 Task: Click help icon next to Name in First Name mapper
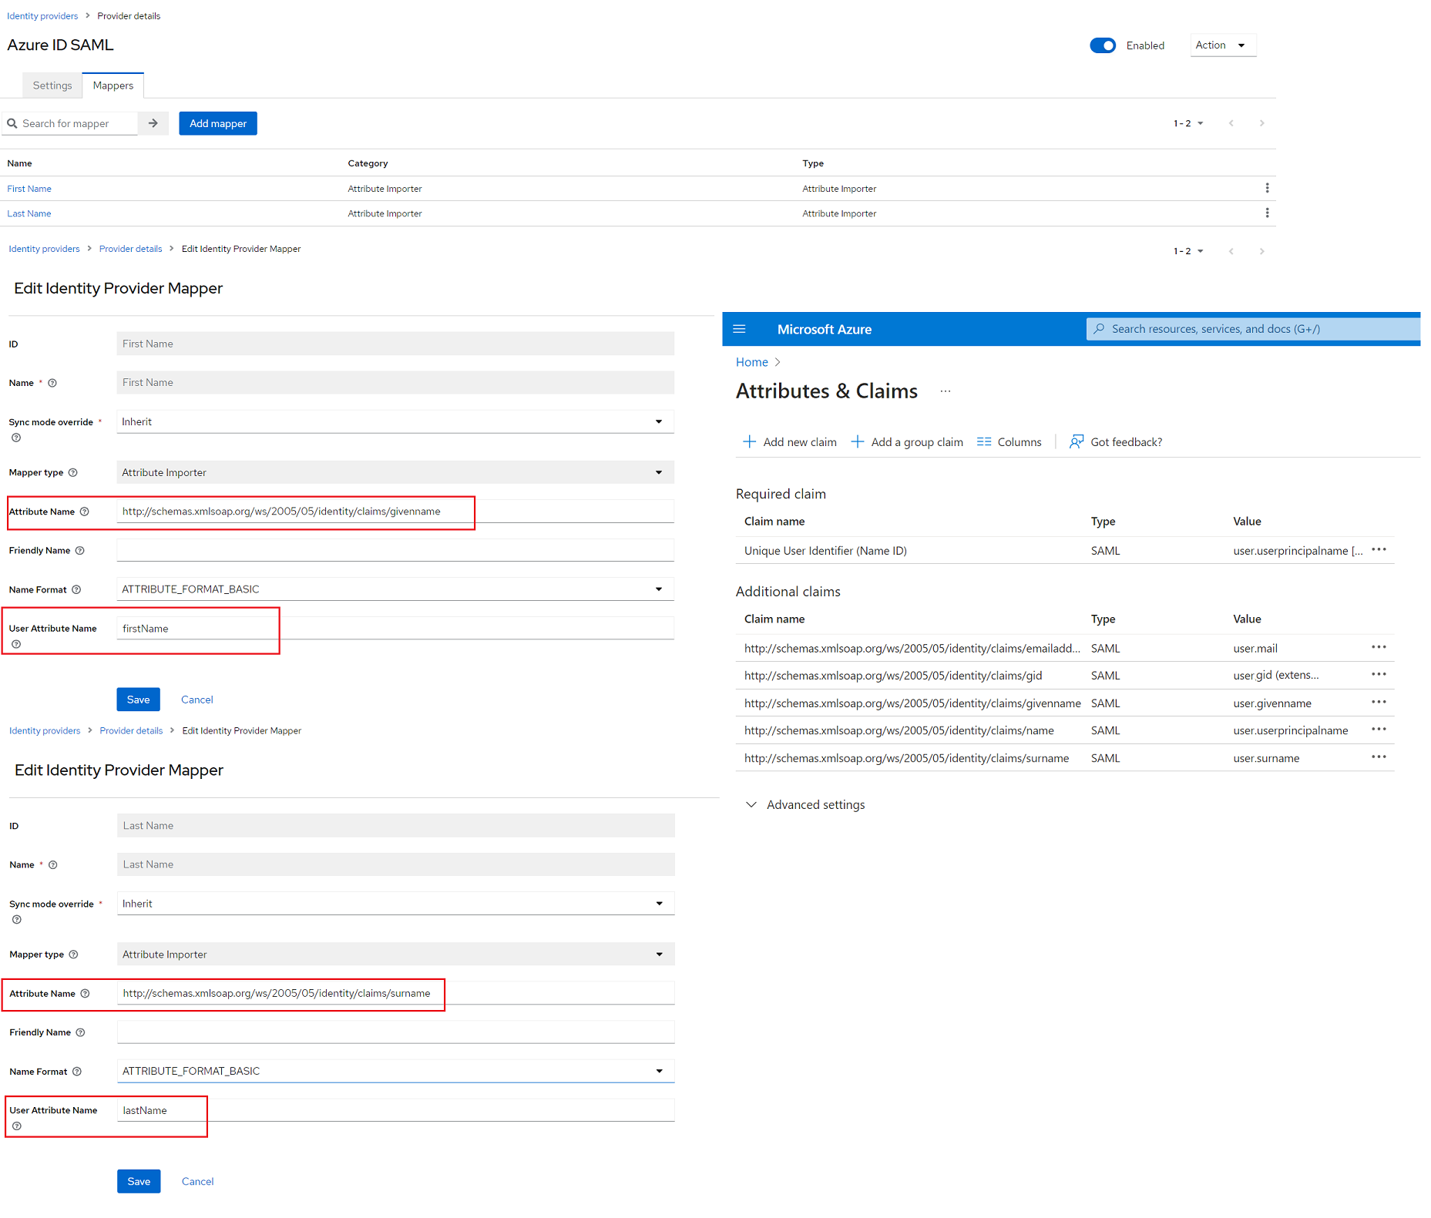pyautogui.click(x=52, y=383)
